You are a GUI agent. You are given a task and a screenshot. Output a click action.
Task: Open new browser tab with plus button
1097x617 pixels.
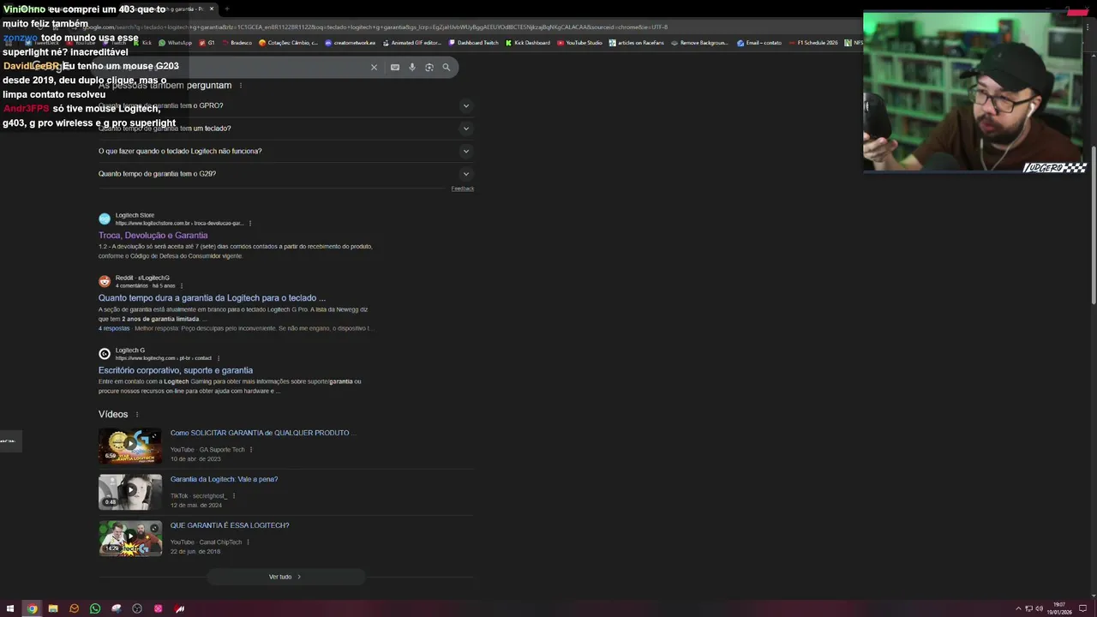[x=227, y=9]
